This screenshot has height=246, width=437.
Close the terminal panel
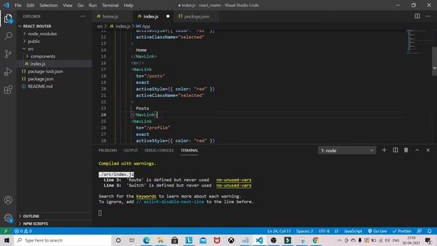coord(428,150)
